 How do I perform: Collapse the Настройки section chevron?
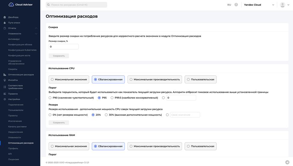pos(36,99)
